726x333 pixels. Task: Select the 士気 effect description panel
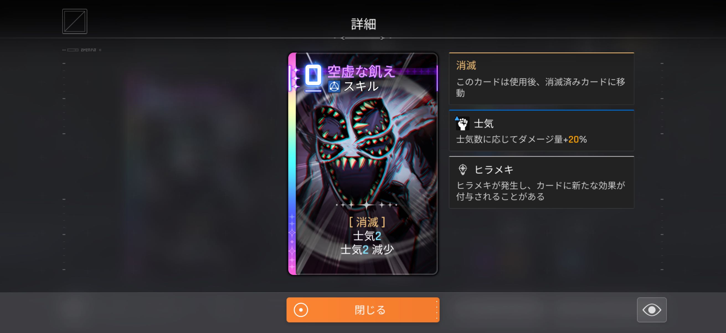[x=541, y=130]
